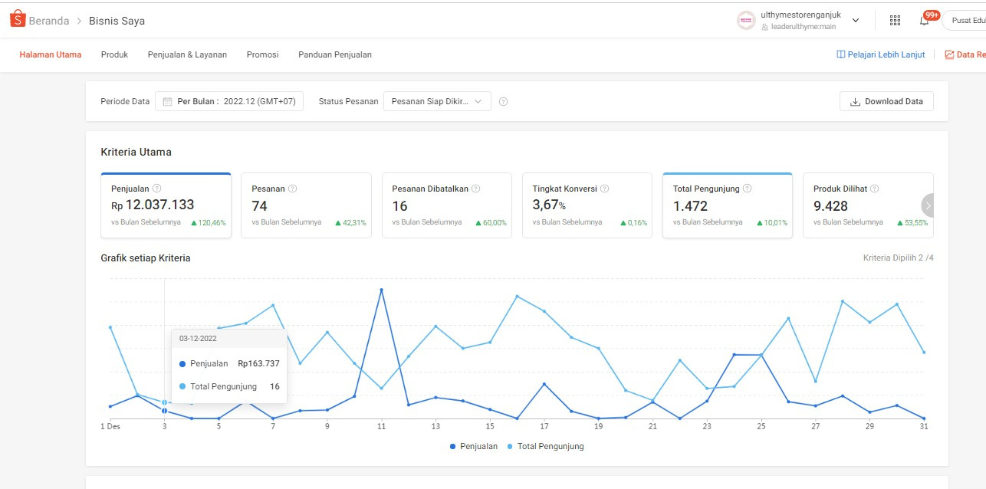
Task: Expand the account dropdown chevron
Action: pos(856,21)
